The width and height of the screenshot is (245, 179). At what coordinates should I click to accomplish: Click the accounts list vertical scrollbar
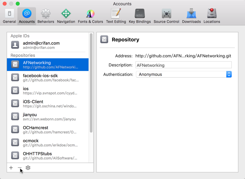91,83
